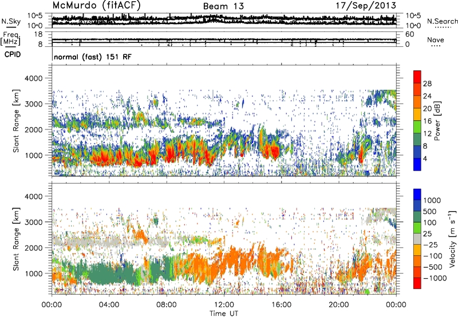Viewport: 458px width, 317px height.
Task: Click the 'McMurdo (fitACF)' title text
Action: 96,5
